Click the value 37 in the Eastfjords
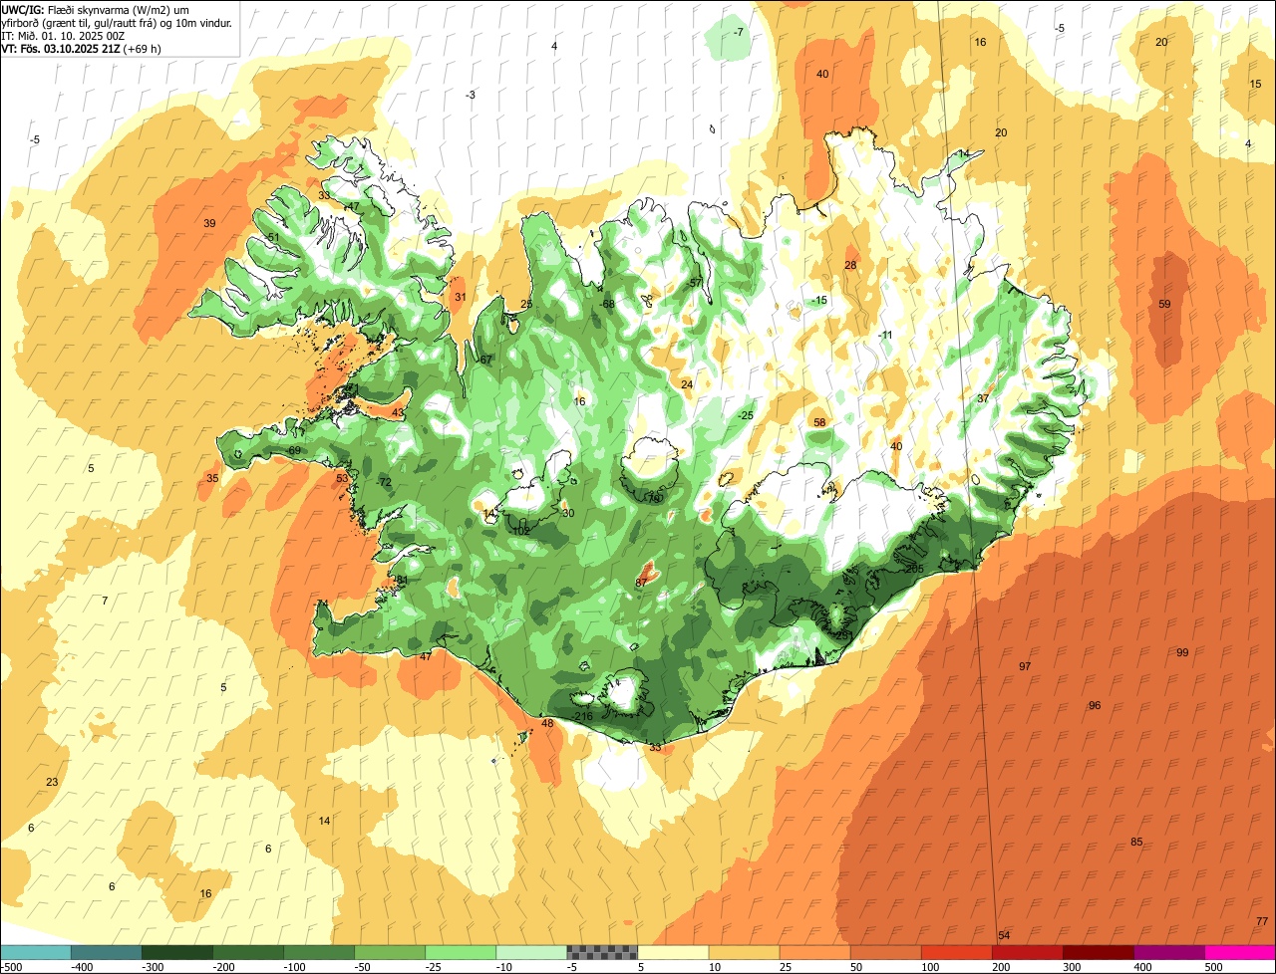Viewport: 1276px width, 974px height. [x=983, y=399]
